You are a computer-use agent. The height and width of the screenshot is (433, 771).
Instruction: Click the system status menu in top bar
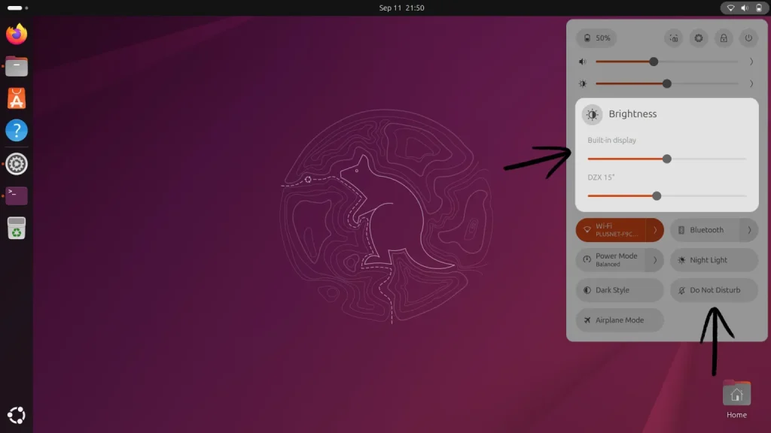tap(742, 8)
